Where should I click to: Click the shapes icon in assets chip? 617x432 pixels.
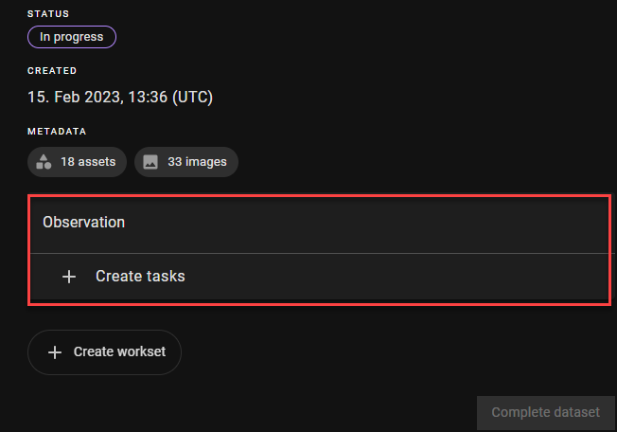coord(44,162)
